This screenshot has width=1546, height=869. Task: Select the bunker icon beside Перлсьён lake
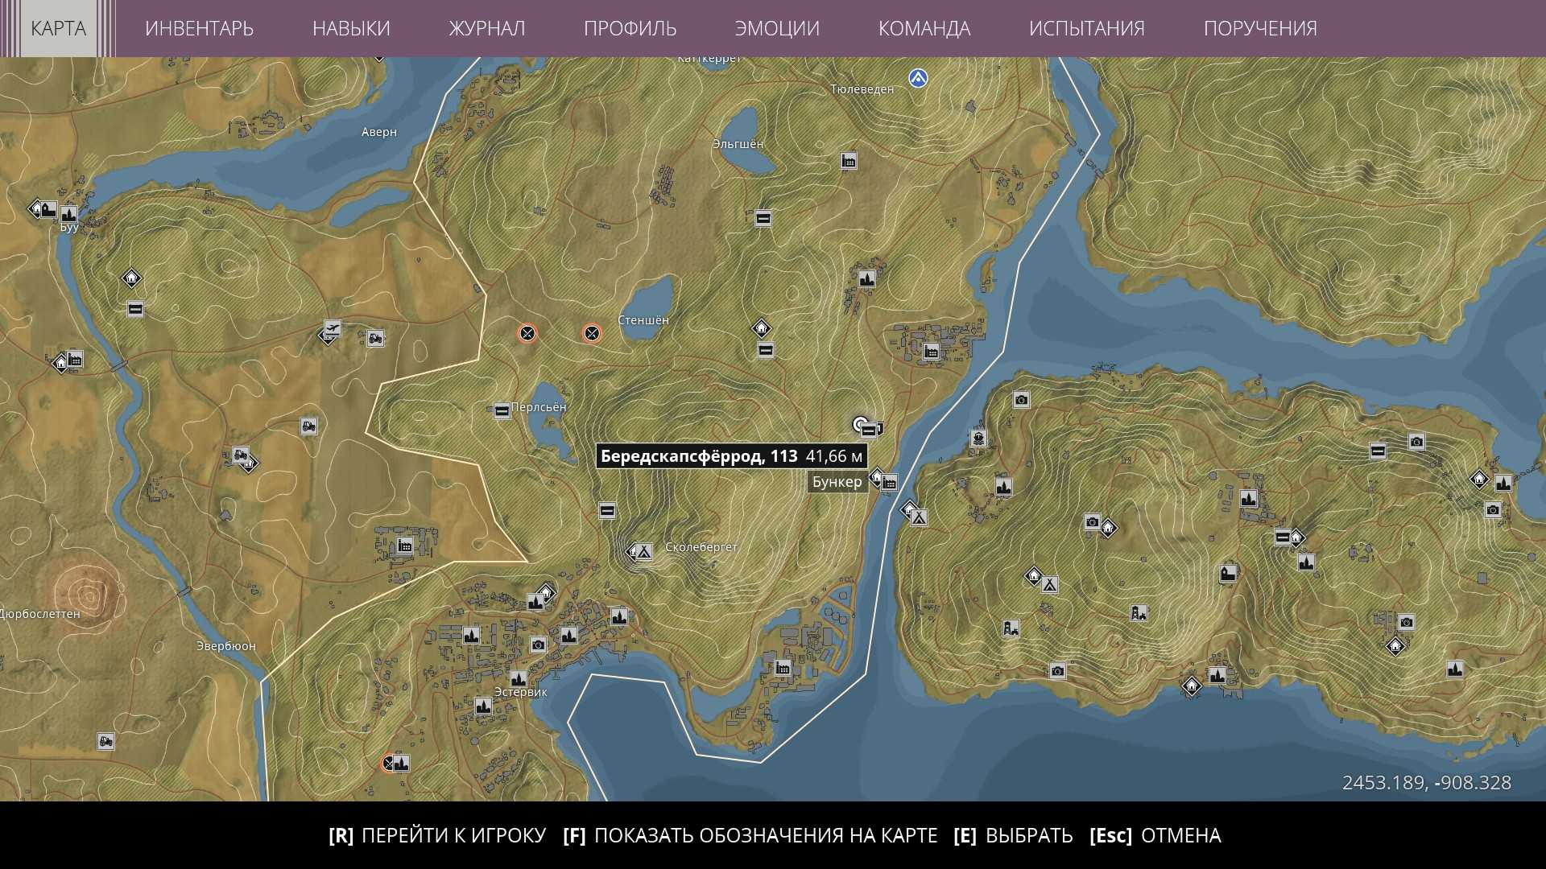coord(502,411)
